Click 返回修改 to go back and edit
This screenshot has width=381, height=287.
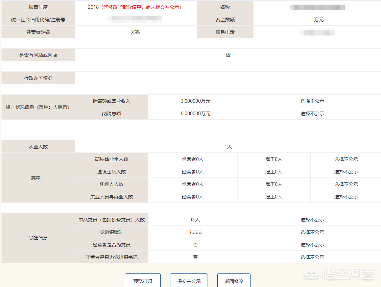tap(233, 281)
